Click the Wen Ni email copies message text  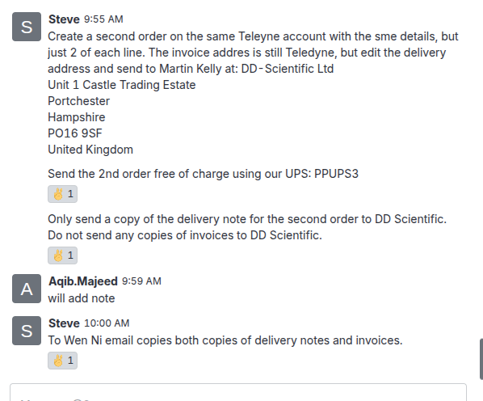point(225,340)
